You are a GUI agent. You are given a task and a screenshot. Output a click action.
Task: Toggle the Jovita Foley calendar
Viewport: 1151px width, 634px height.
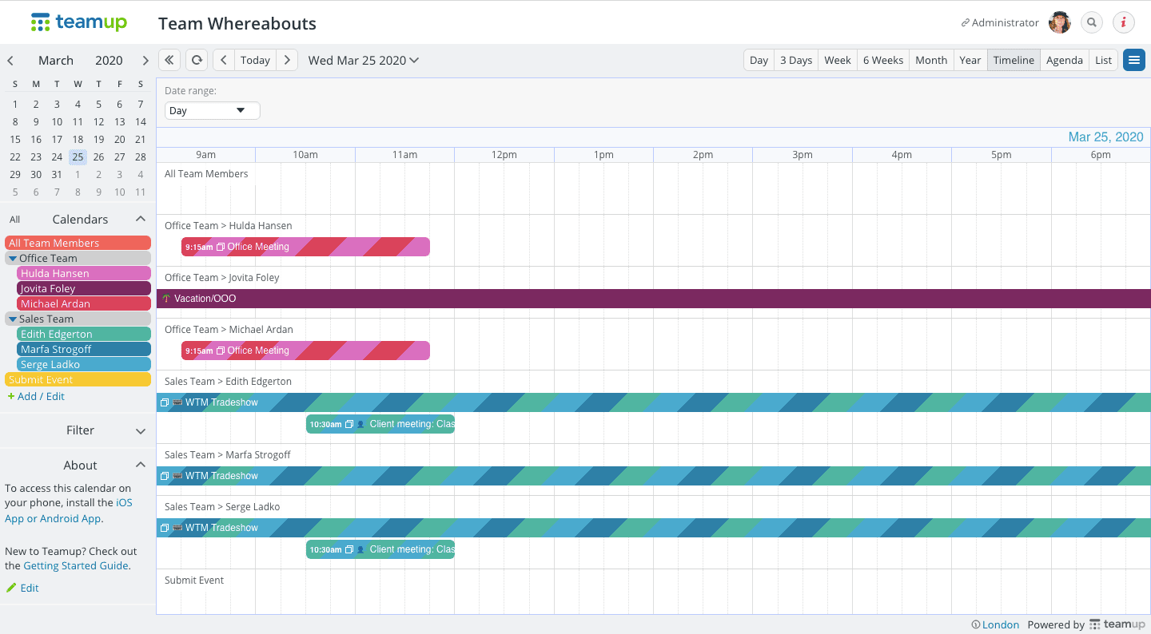(83, 288)
